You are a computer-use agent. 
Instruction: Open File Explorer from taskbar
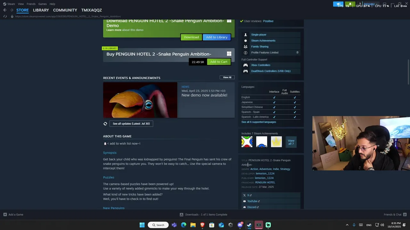[193, 225]
